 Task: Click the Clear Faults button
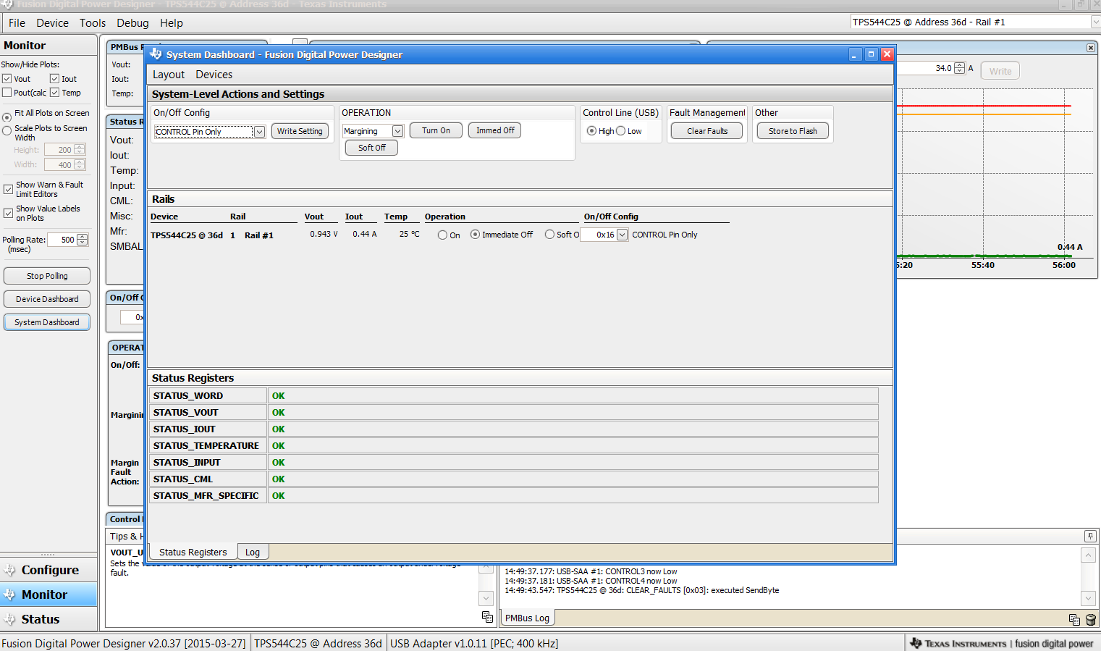click(x=706, y=131)
